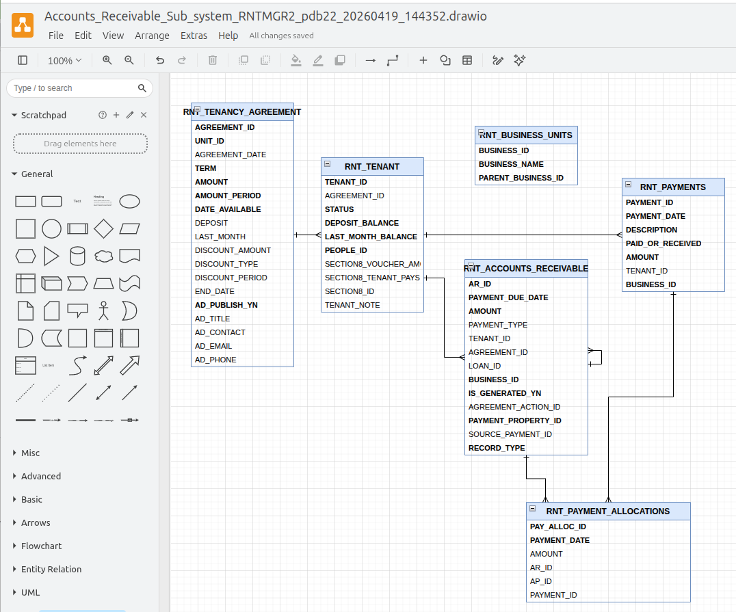Collapse the RNT_PAYMENTS table

click(x=628, y=185)
